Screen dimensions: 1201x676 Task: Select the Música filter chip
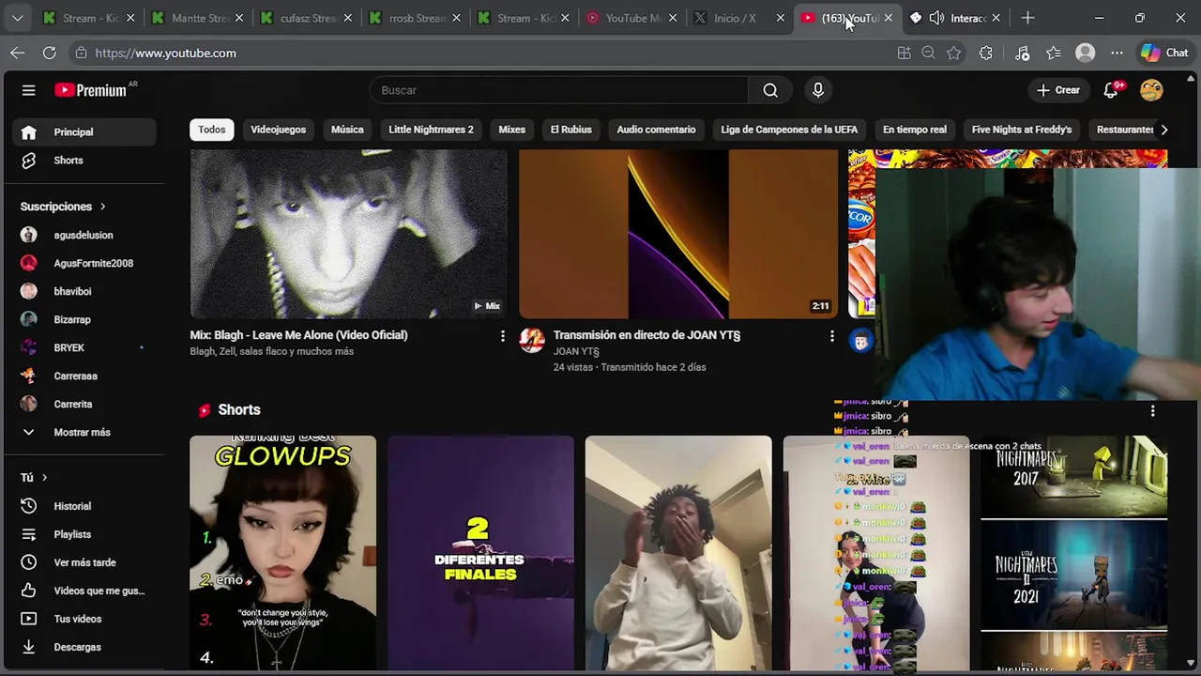coord(347,130)
